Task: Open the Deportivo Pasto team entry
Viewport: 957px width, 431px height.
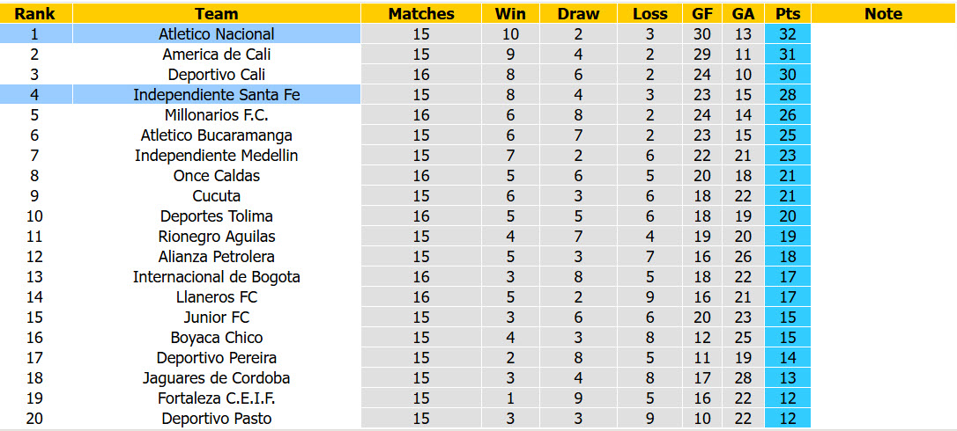Action: 217,418
